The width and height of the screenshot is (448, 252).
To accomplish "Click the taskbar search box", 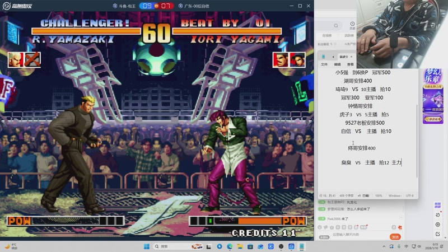I will (178, 246).
